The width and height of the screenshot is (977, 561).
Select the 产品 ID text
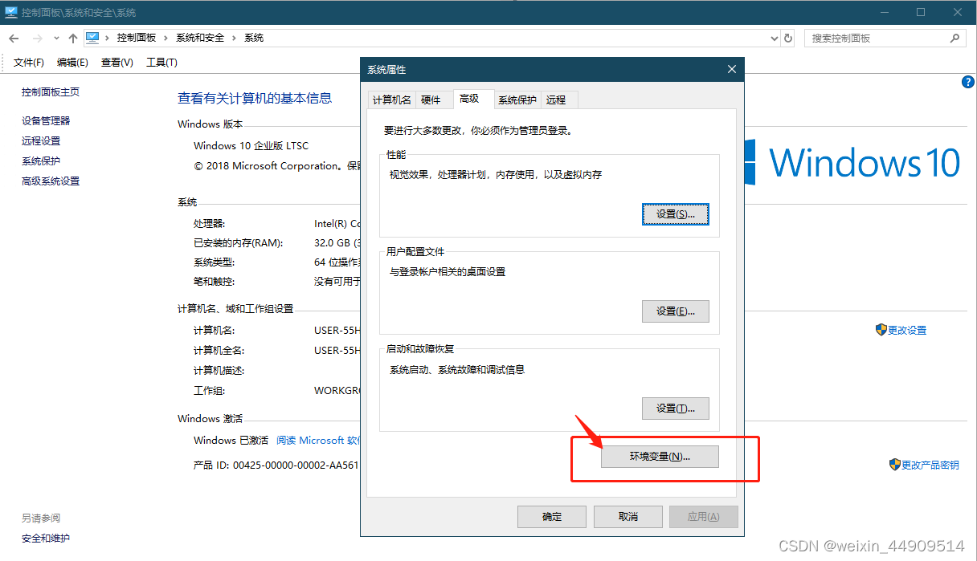coord(276,465)
